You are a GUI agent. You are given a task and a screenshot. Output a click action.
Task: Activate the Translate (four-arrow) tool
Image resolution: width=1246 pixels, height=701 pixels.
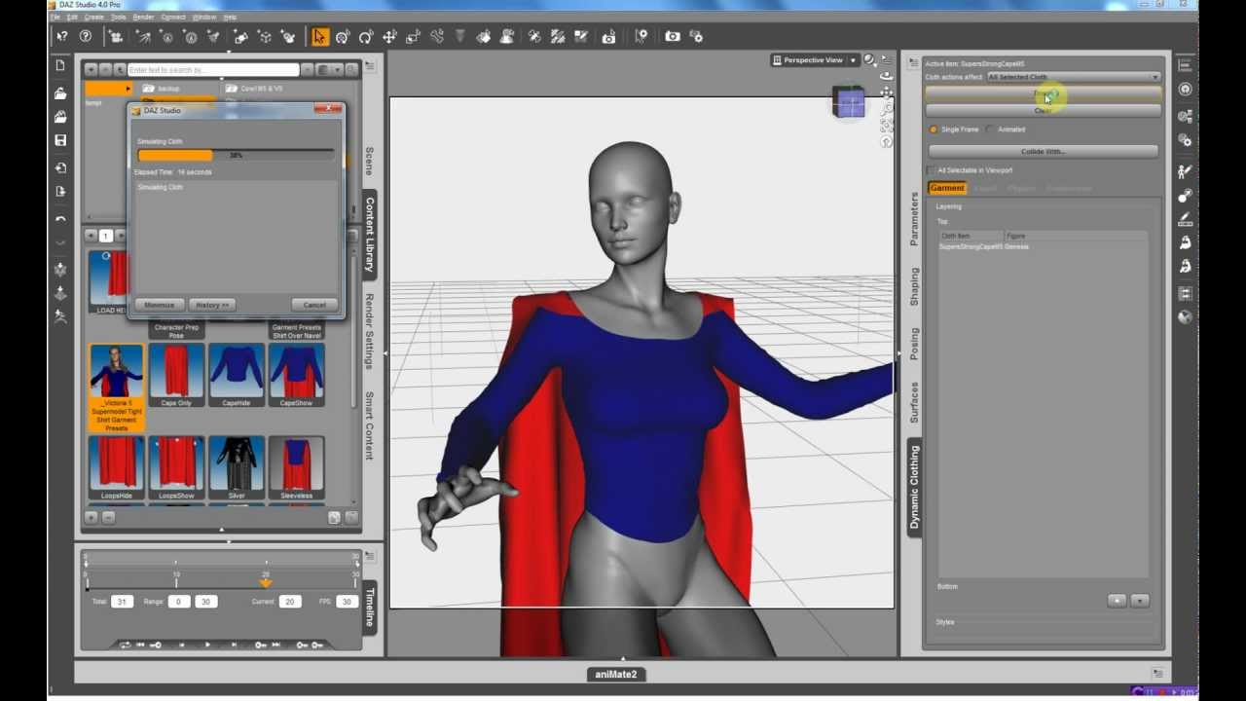pyautogui.click(x=389, y=37)
